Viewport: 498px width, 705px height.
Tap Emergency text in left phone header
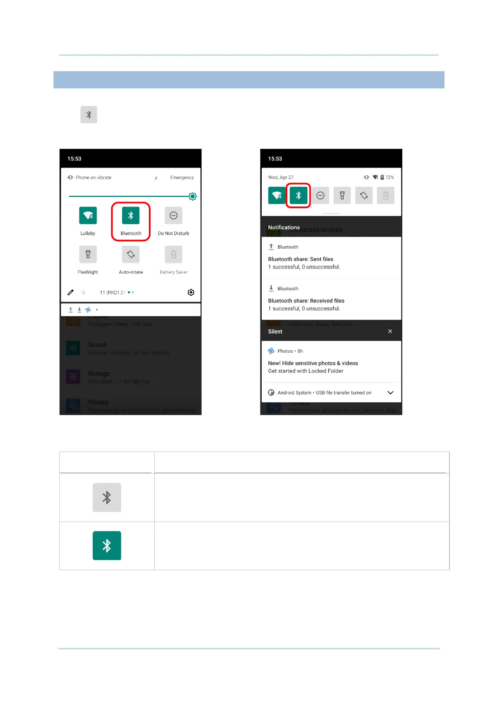182,178
